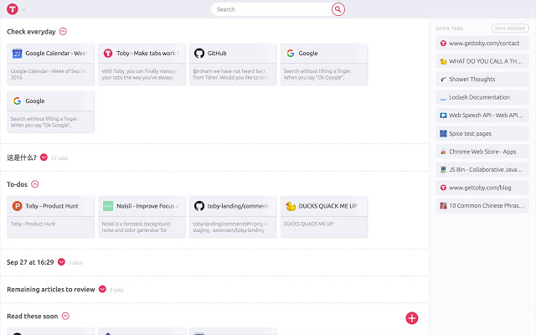Collapse the To-dos collection
Image resolution: width=536 pixels, height=335 pixels.
click(35, 184)
